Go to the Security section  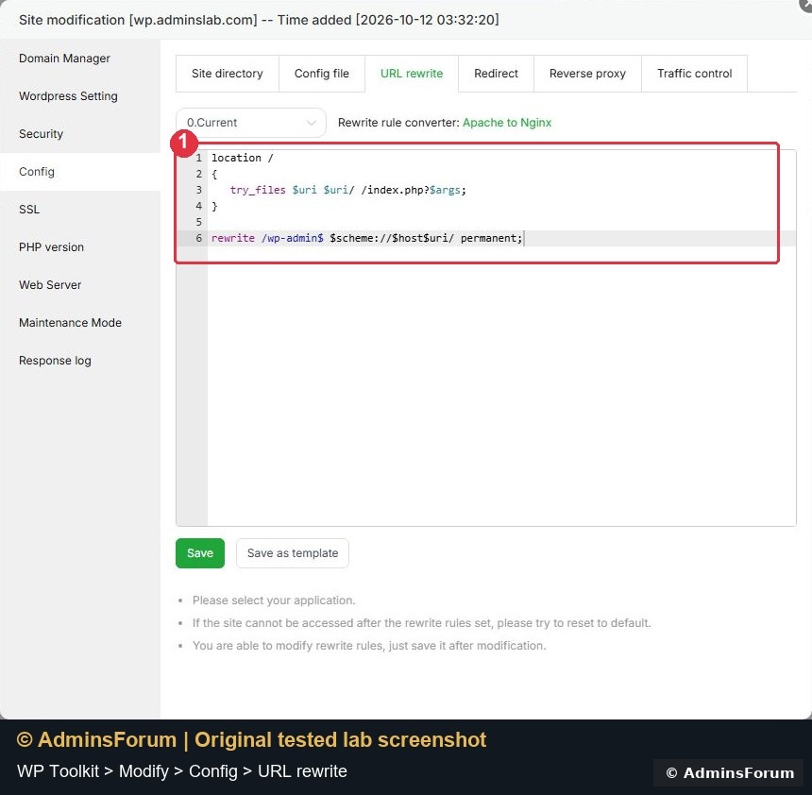coord(41,134)
